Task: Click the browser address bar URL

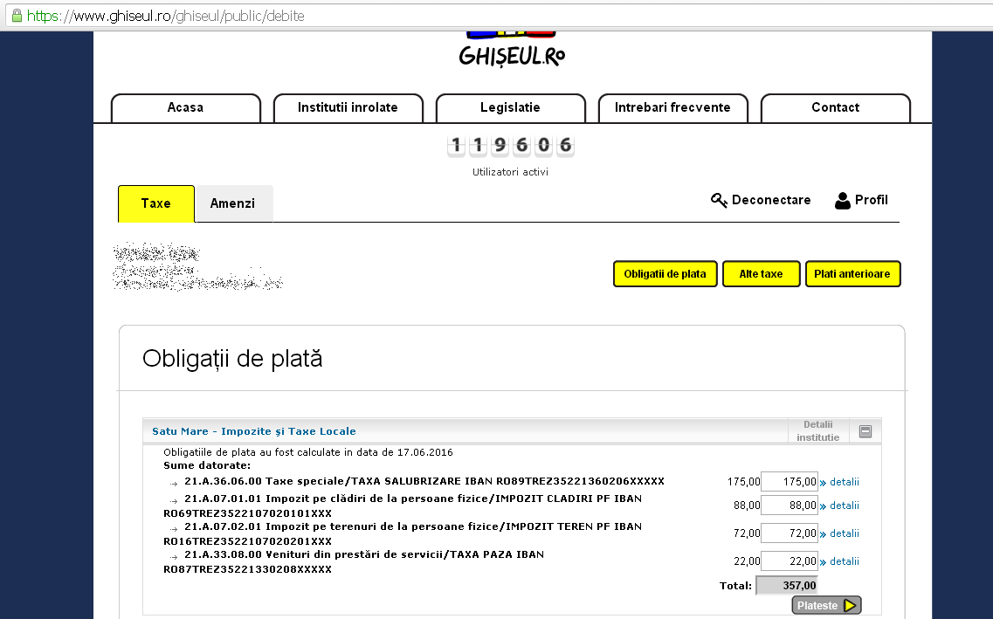Action: pyautogui.click(x=166, y=16)
